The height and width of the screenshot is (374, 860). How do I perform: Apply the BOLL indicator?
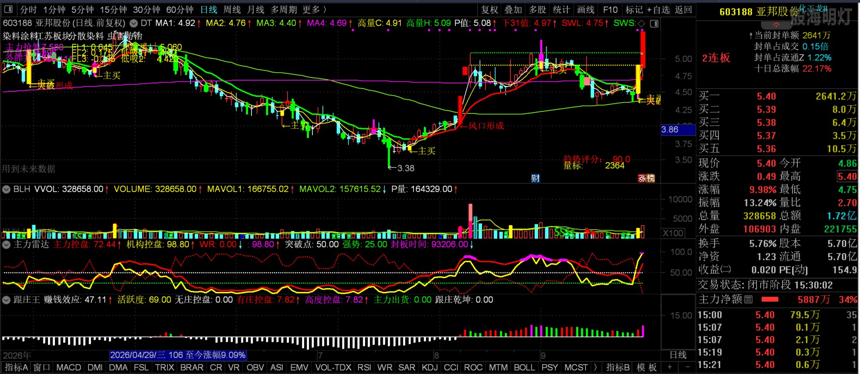[x=524, y=368]
